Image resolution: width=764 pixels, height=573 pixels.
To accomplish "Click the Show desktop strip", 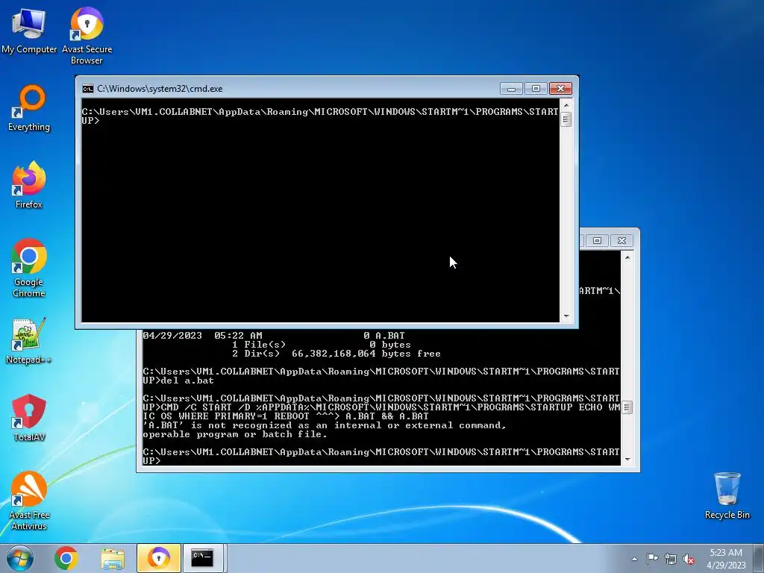I will tap(759, 558).
